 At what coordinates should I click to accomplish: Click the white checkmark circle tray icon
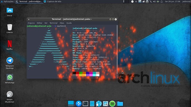pos(132,2)
